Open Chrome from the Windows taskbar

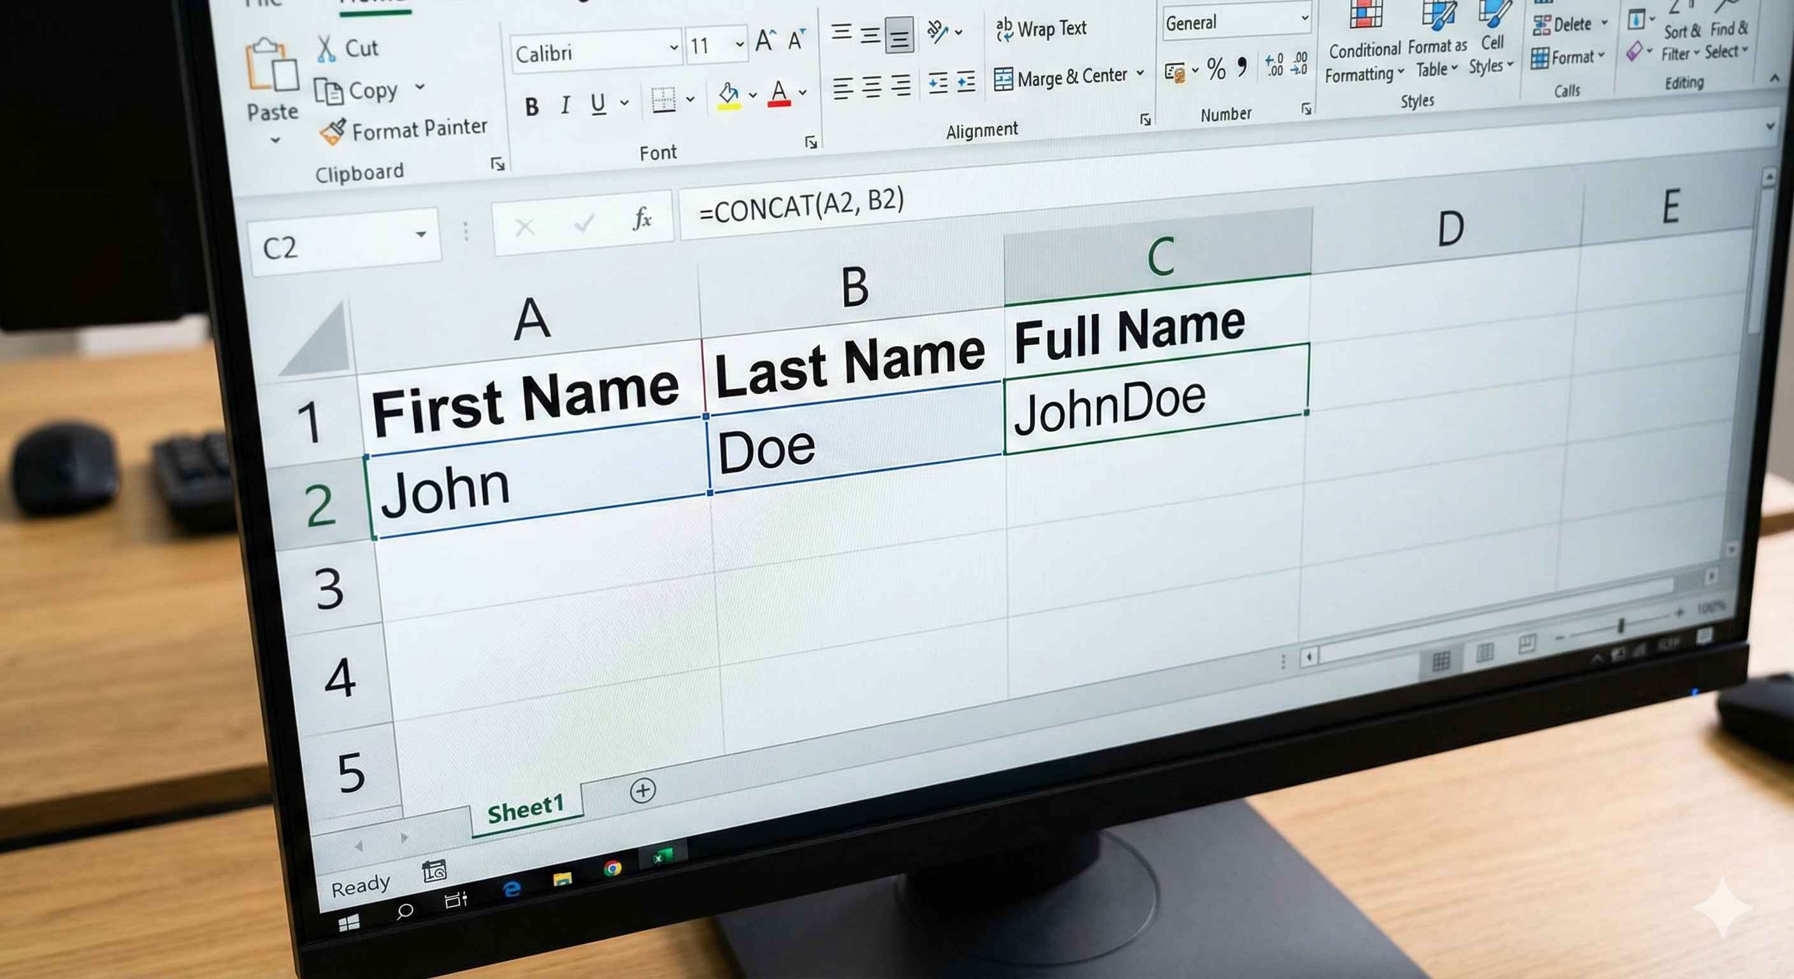tap(612, 867)
